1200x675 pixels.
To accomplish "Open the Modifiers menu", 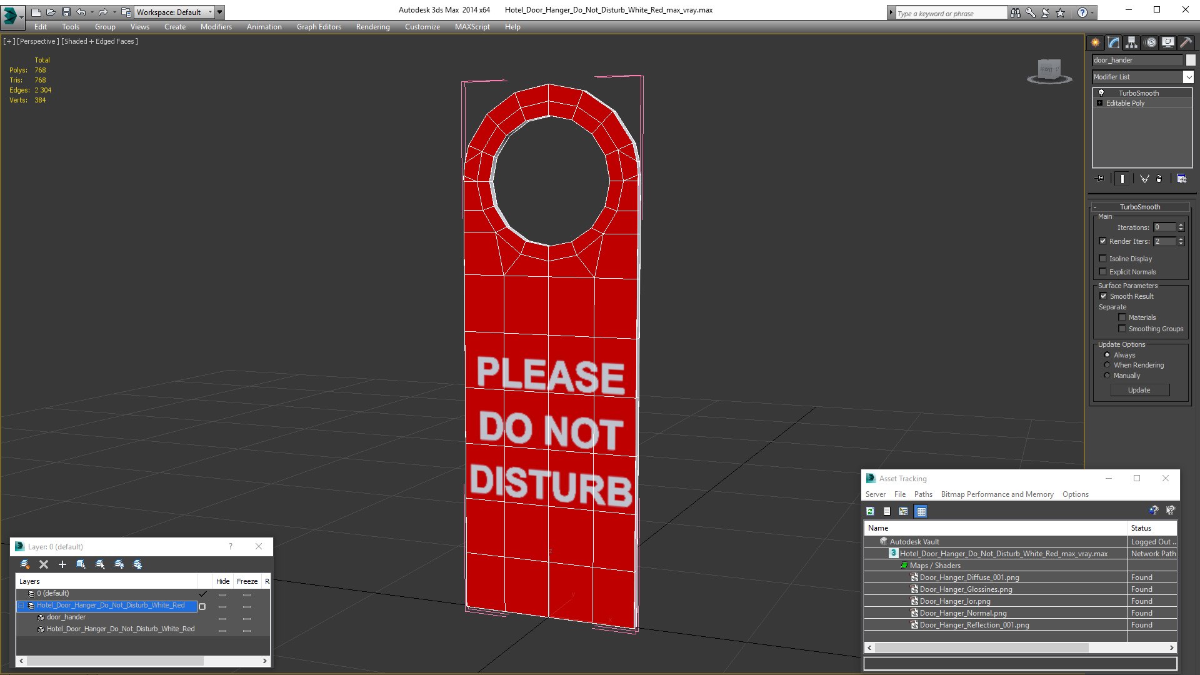I will tap(216, 27).
